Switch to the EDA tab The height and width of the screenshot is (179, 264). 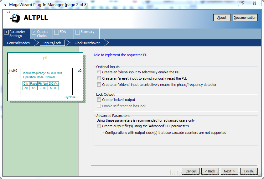click(63, 34)
